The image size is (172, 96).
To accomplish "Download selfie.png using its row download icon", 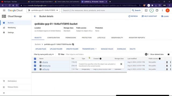I will point(167,69).
